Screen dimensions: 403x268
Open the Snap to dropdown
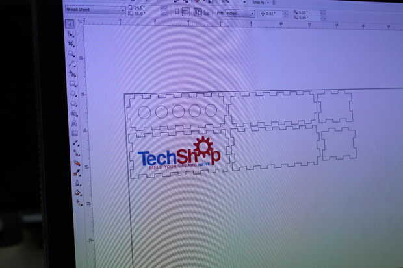pos(260,3)
